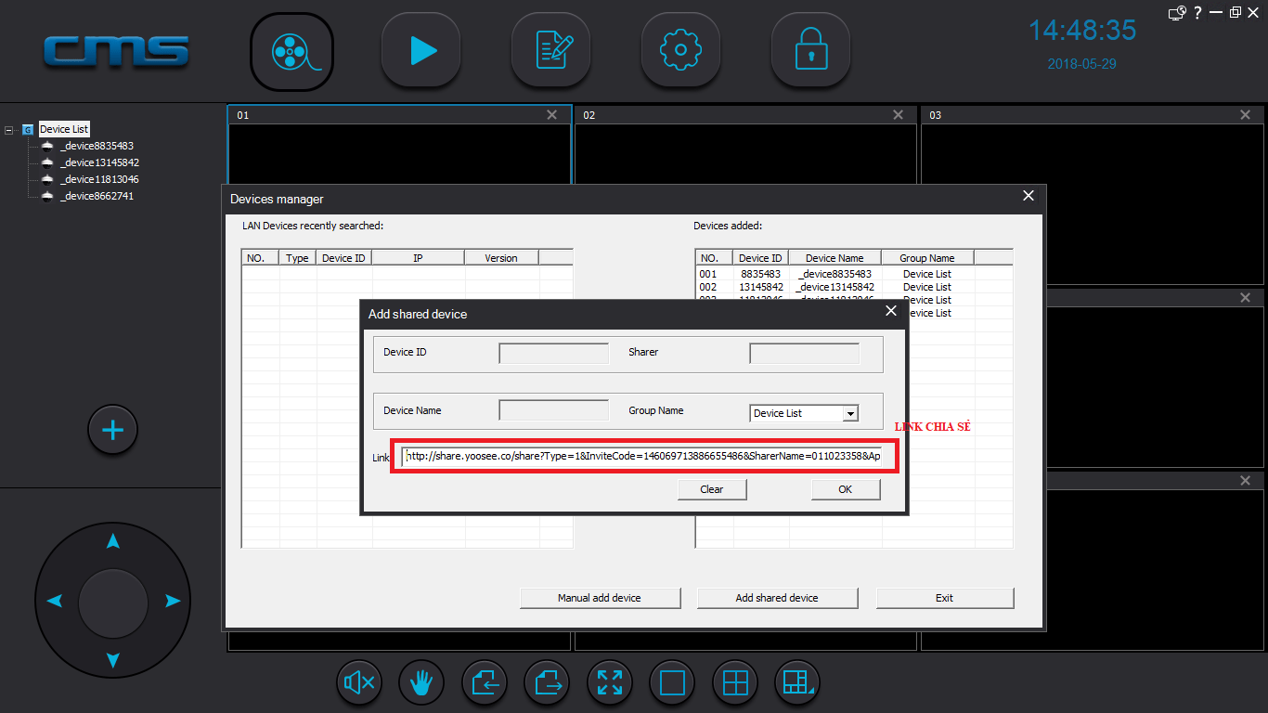
Task: Open the log notes icon
Action: click(551, 51)
